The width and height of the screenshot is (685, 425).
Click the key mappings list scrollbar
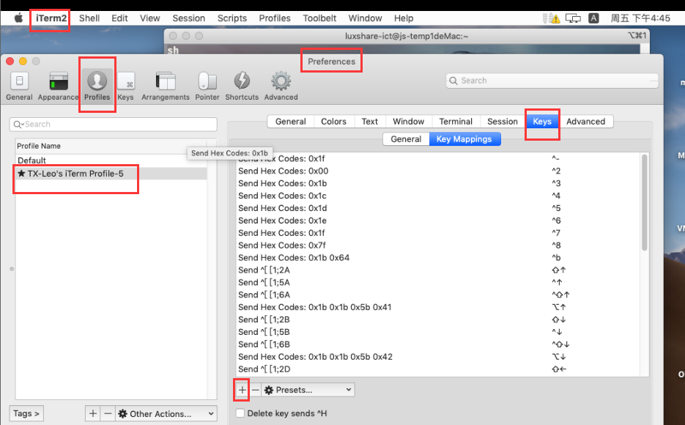645,202
